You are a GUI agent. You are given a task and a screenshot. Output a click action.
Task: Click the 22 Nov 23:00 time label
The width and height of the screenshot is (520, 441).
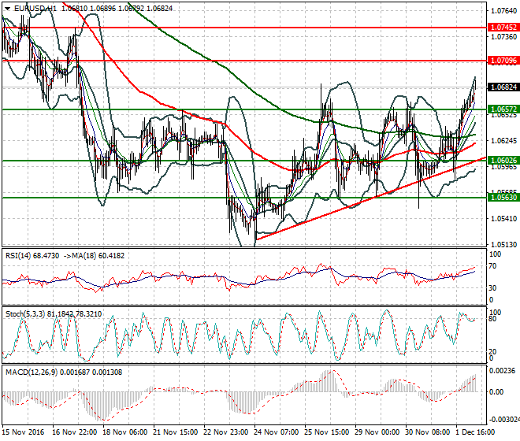pyautogui.click(x=226, y=432)
